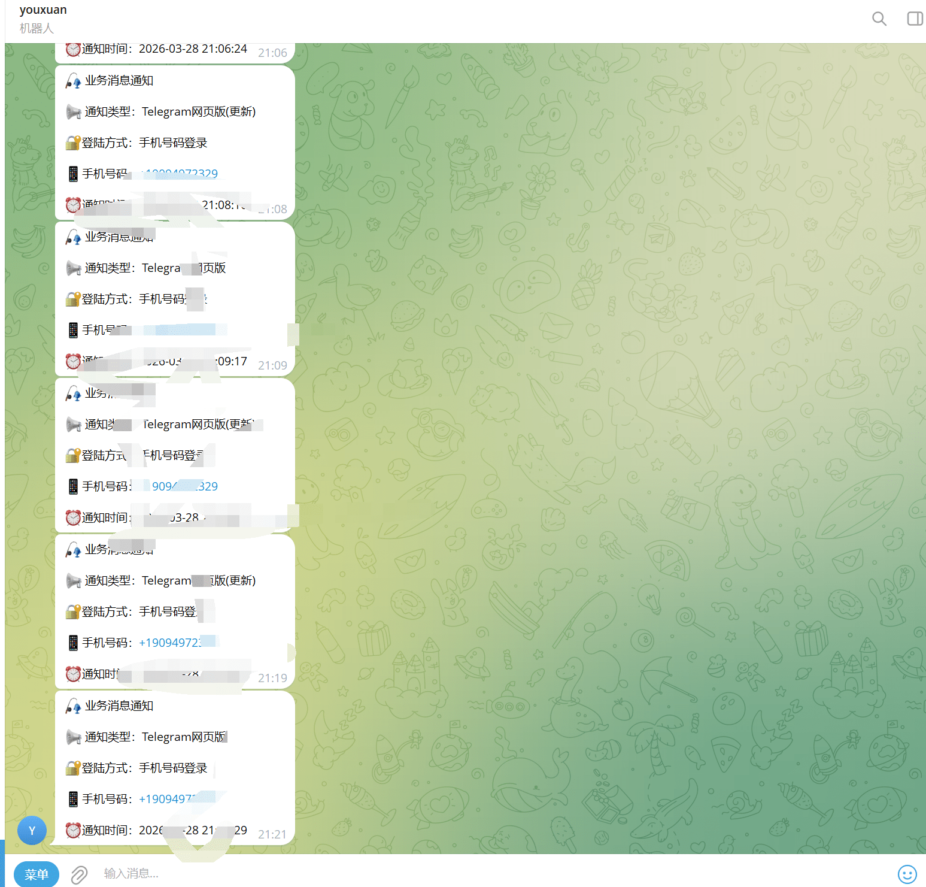This screenshot has height=887, width=926.
Task: Select the 21:19 message timestamp
Action: (x=272, y=678)
